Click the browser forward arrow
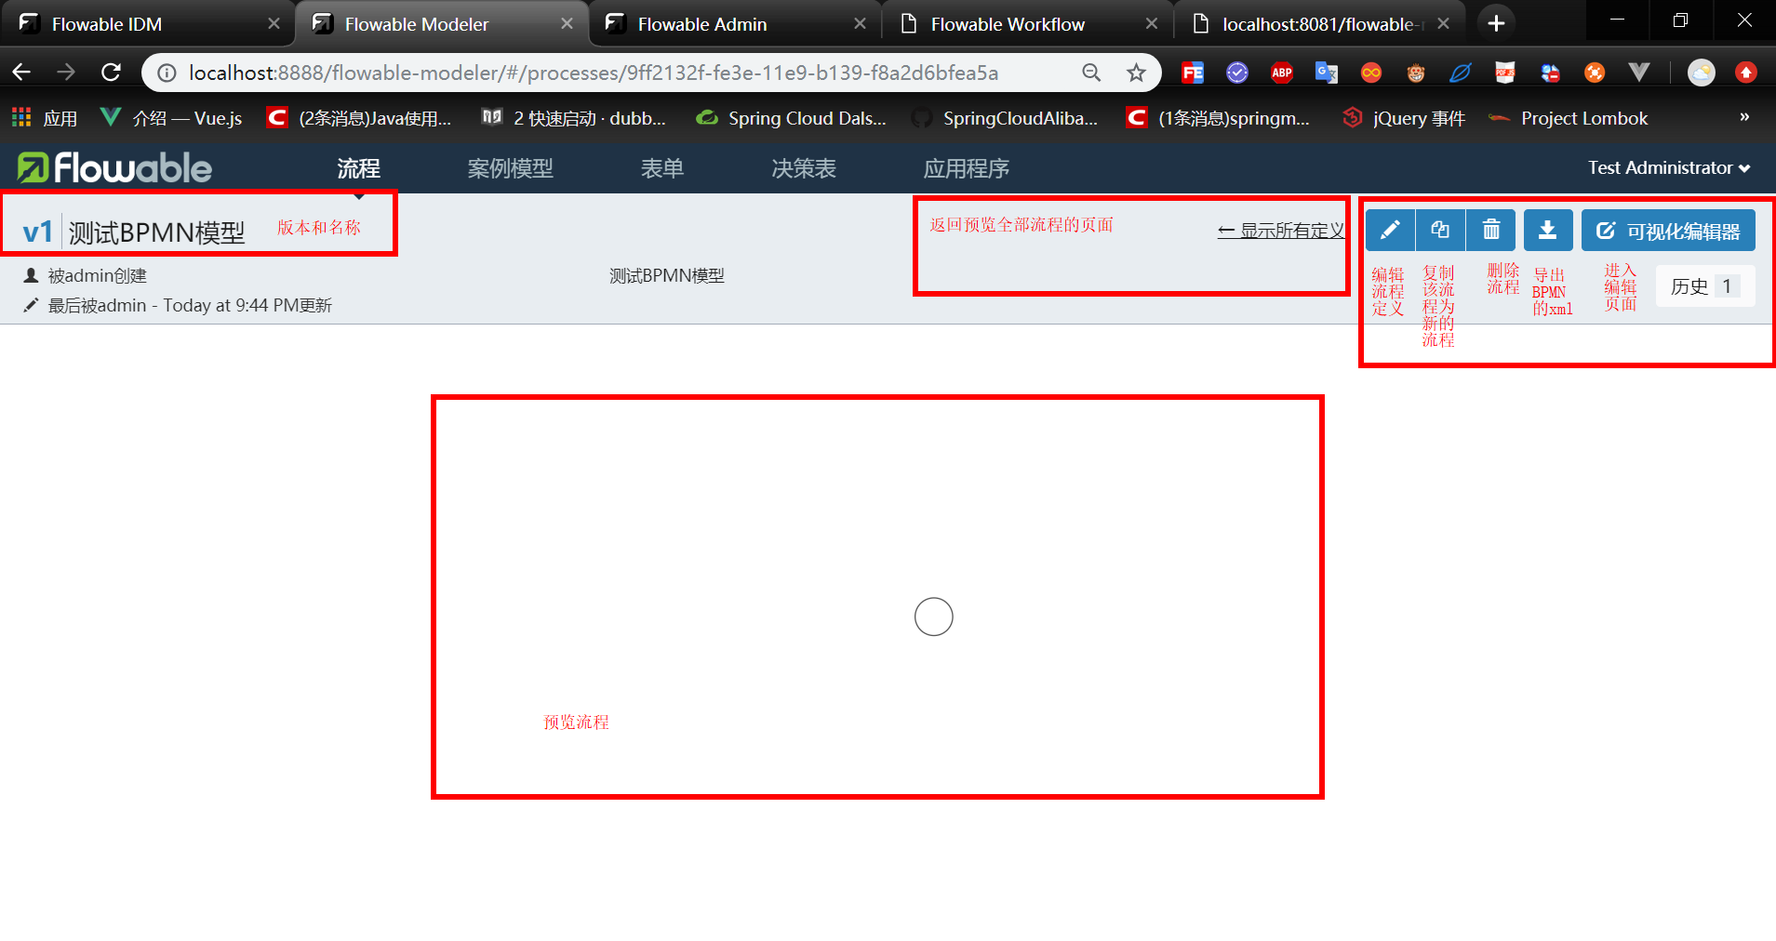This screenshot has height=941, width=1776. click(66, 73)
